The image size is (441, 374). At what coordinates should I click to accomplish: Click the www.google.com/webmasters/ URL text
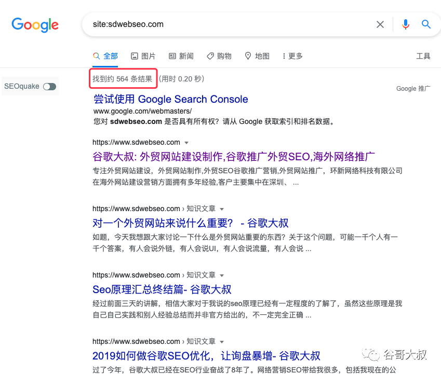pyautogui.click(x=143, y=111)
